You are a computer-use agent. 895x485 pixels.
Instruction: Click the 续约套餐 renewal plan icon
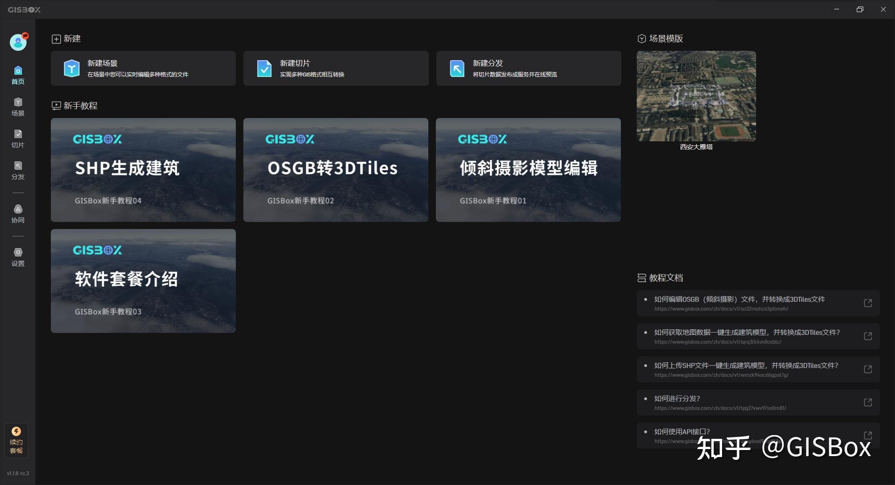[x=16, y=440]
